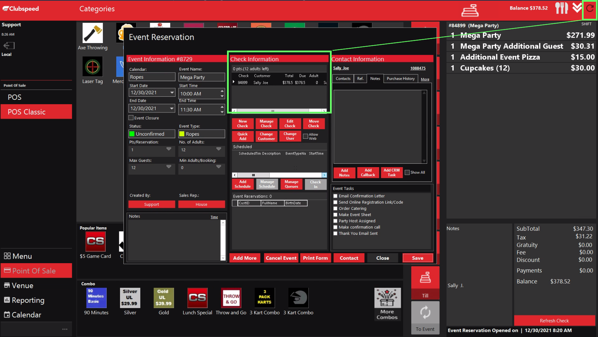This screenshot has width=598, height=337.
Task: Select the Cupcakes (12) line item
Action: tap(522, 68)
